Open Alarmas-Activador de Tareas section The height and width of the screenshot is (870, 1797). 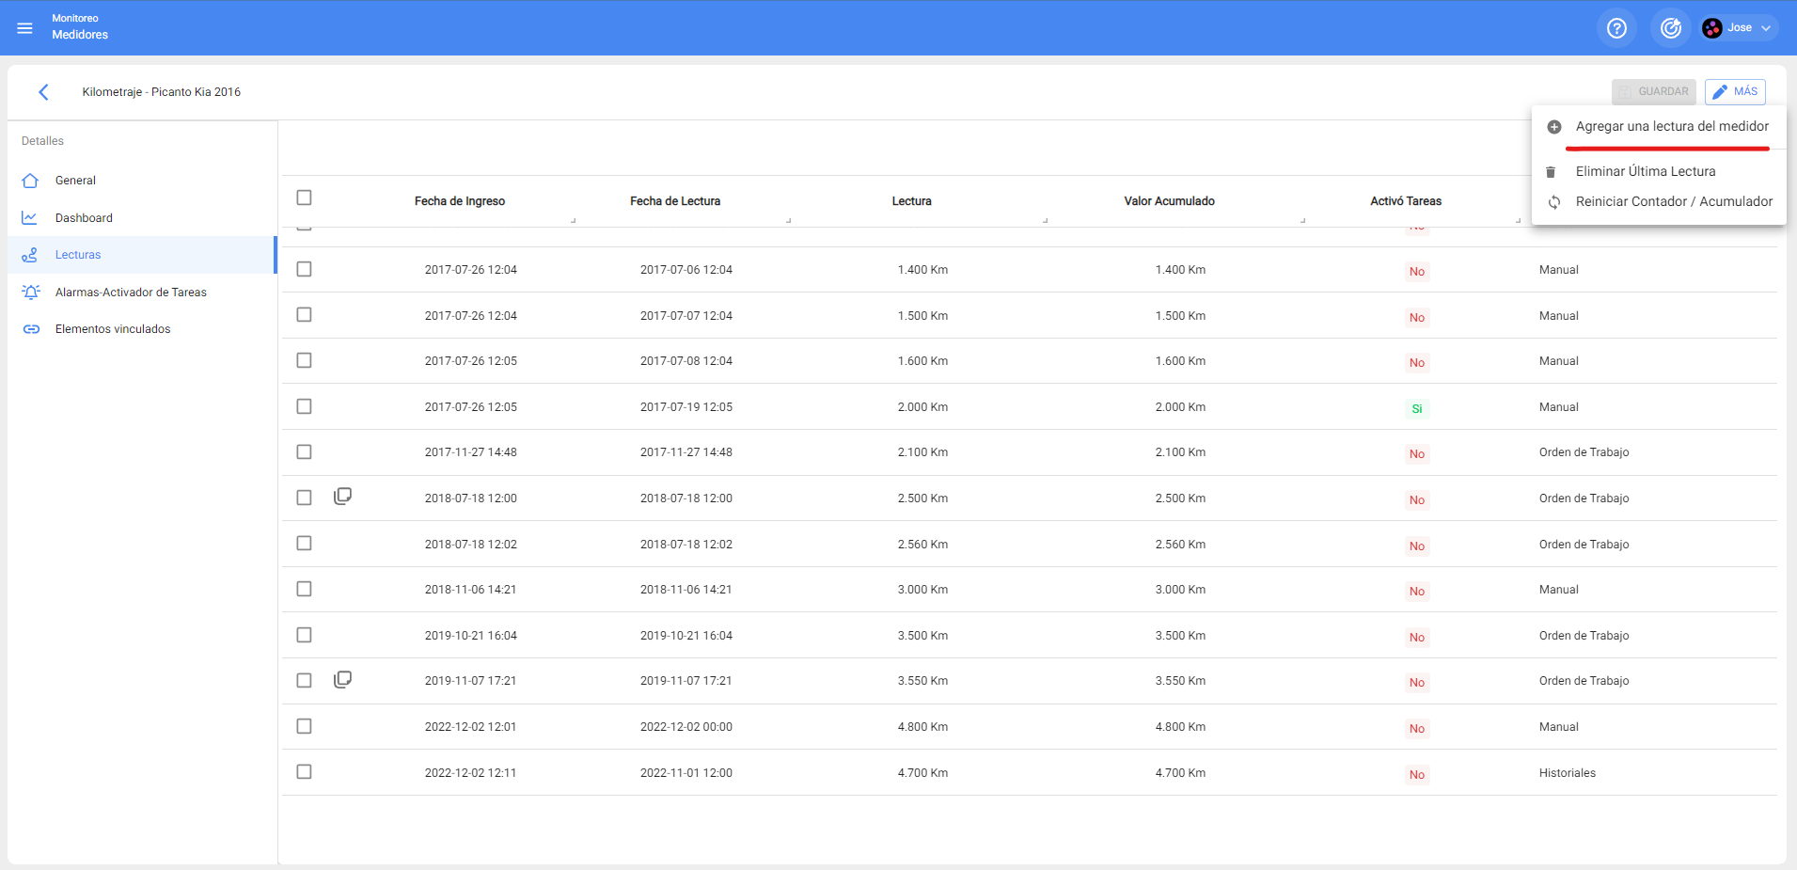pyautogui.click(x=131, y=293)
